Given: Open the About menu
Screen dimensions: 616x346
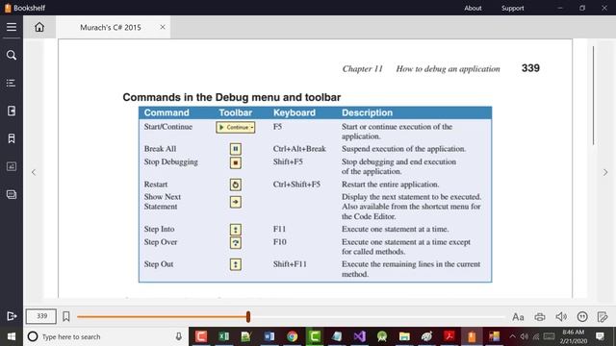Looking at the screenshot, I should [x=473, y=8].
